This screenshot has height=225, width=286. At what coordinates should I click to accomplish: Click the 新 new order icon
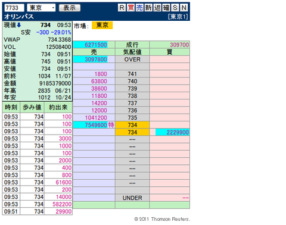tap(148, 8)
